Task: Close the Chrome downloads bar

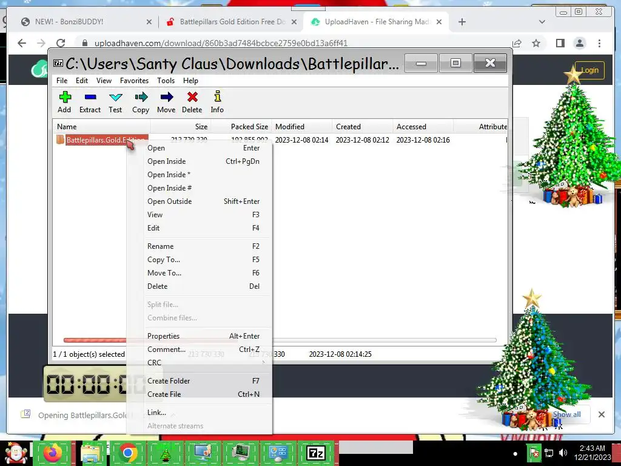Action: click(x=601, y=414)
